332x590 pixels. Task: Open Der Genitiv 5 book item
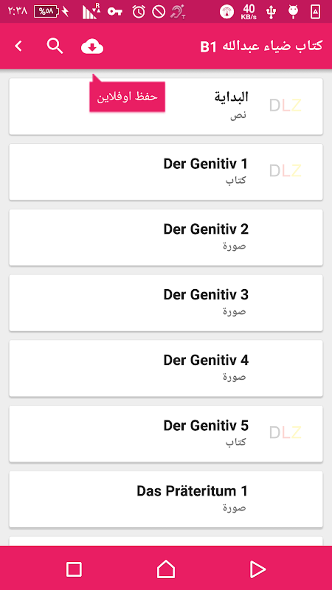click(x=206, y=426)
